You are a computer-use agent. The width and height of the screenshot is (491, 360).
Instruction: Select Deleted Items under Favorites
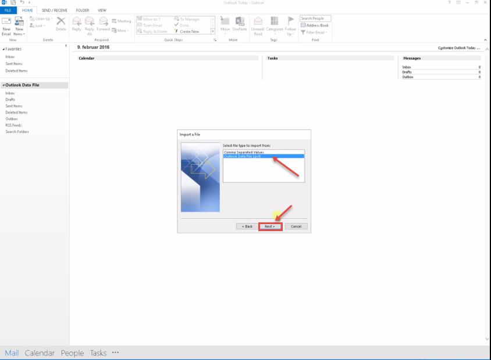[x=16, y=71]
